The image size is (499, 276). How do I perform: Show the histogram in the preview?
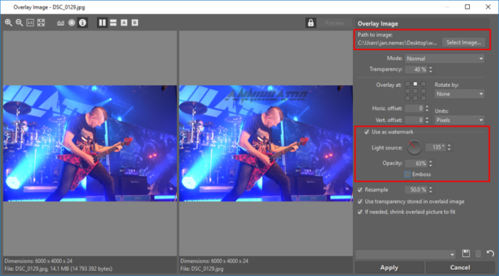(x=61, y=23)
